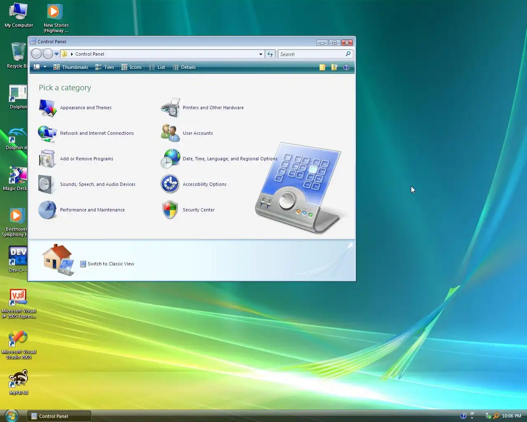Screen dimensions: 527x422
Task: Open the User Accounts text link
Action: coord(198,134)
